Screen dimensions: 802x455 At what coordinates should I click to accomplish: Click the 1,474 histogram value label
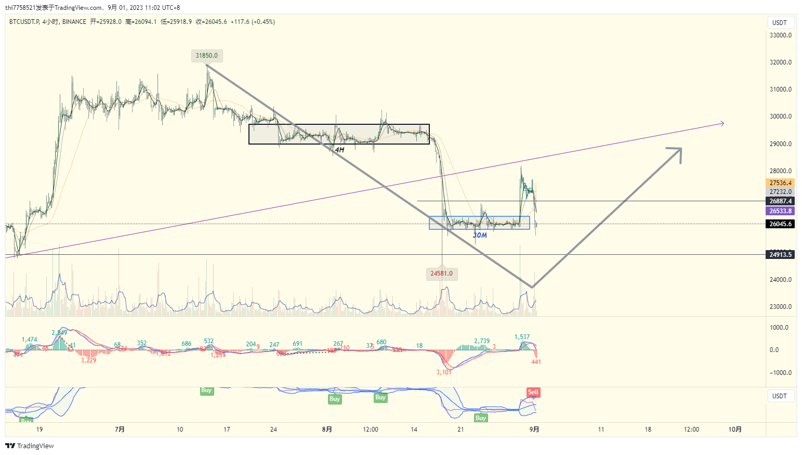(29, 340)
